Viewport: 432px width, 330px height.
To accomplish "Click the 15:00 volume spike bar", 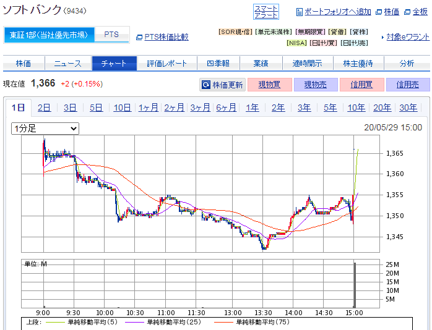I will point(355,285).
